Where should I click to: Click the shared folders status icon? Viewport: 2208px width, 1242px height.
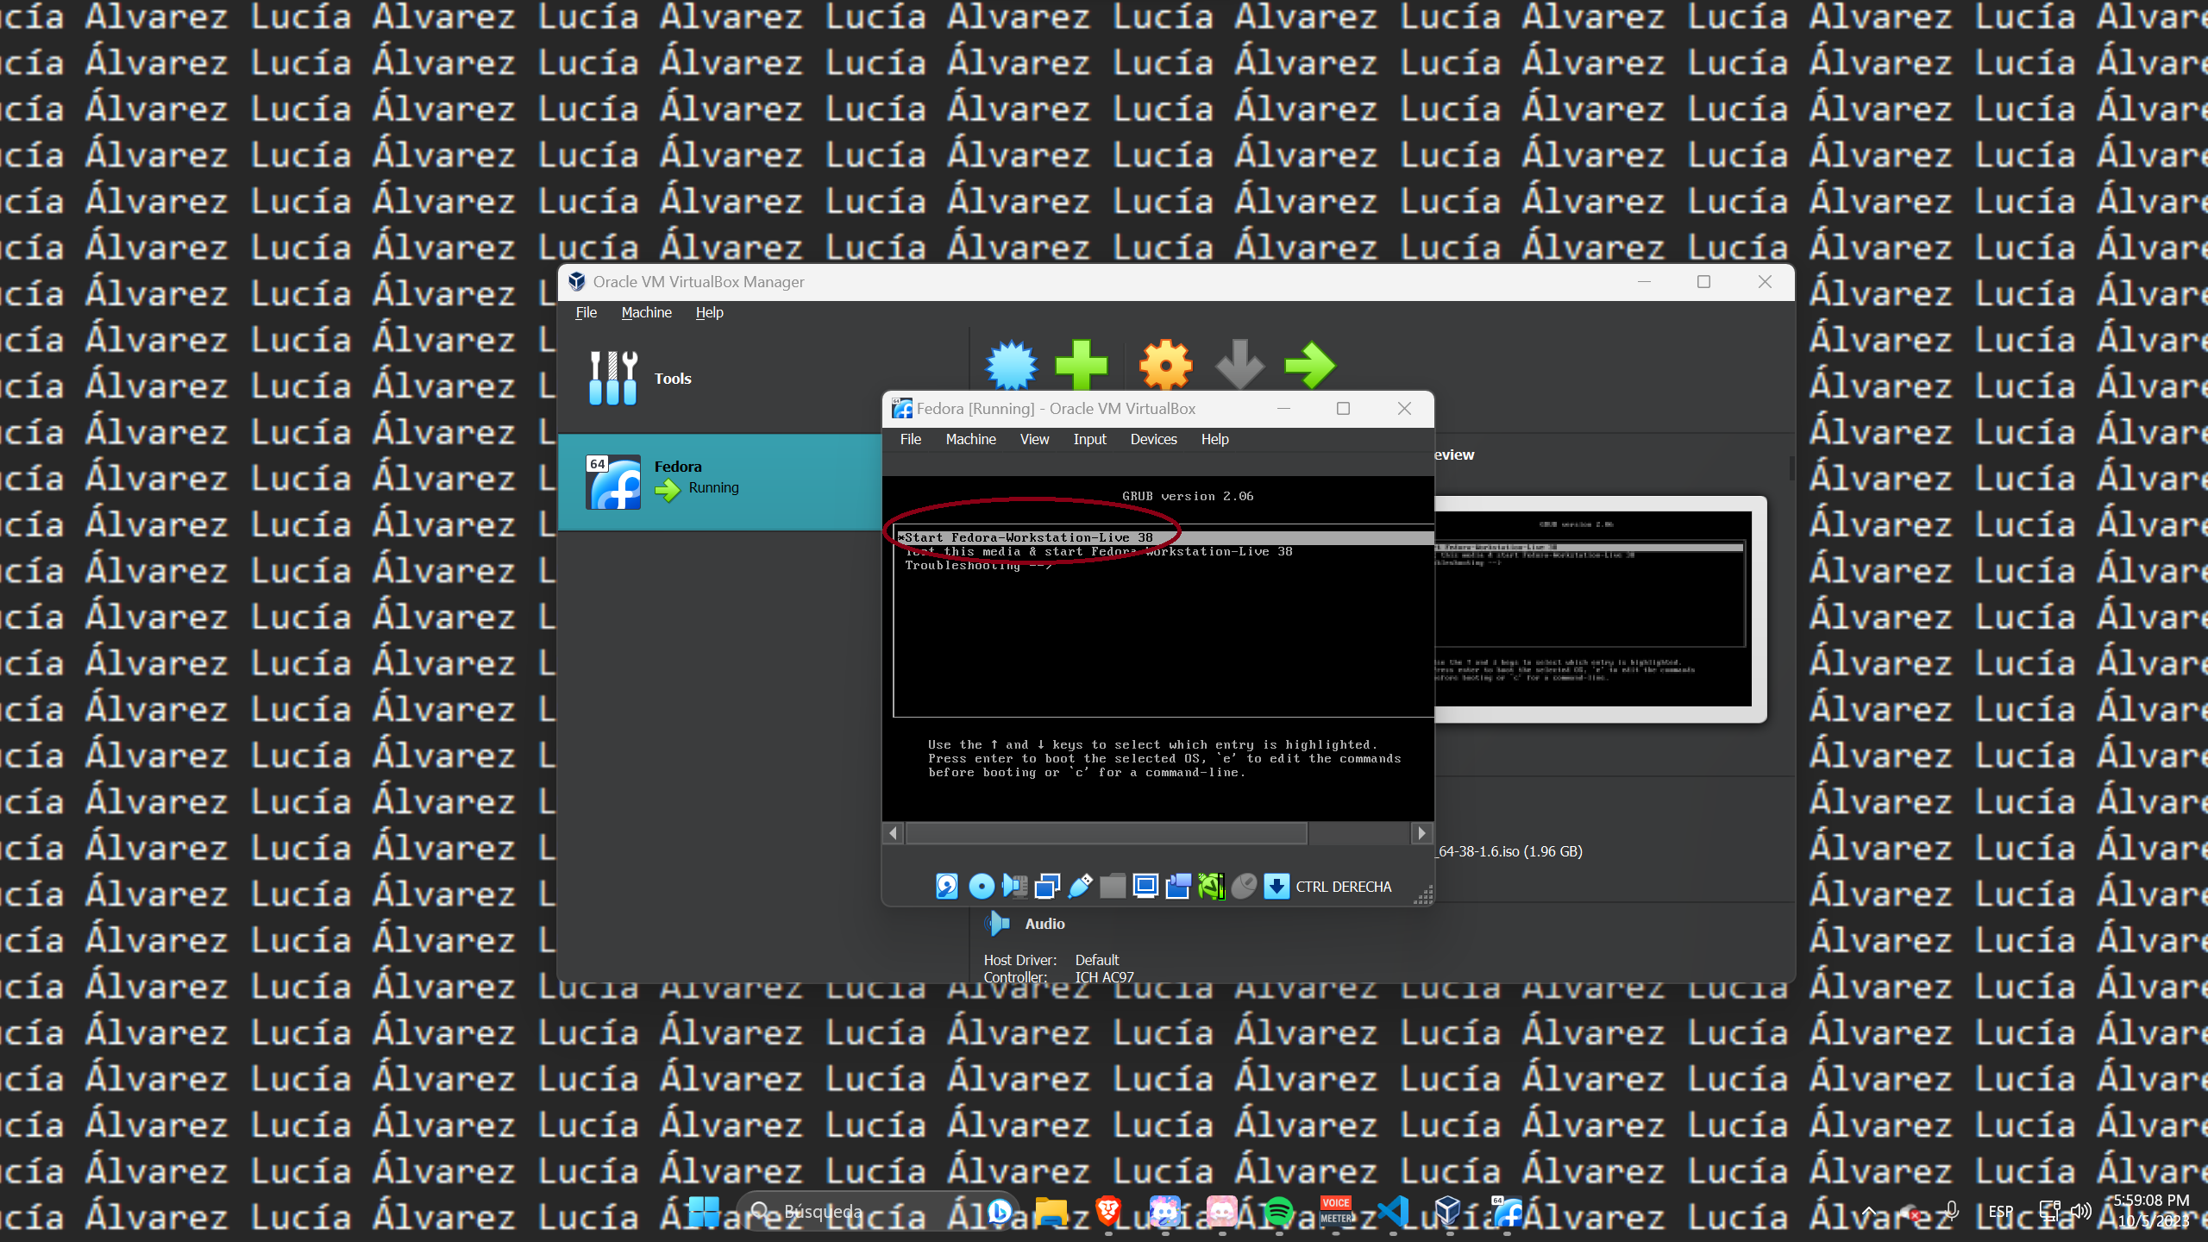pyautogui.click(x=1113, y=886)
